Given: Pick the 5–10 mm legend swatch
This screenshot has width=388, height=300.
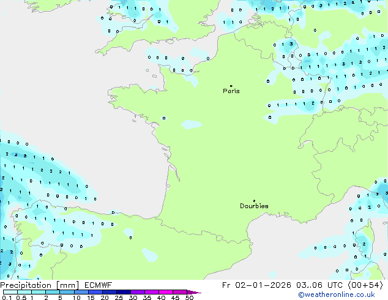Looking at the screenshot, I should [67, 292].
